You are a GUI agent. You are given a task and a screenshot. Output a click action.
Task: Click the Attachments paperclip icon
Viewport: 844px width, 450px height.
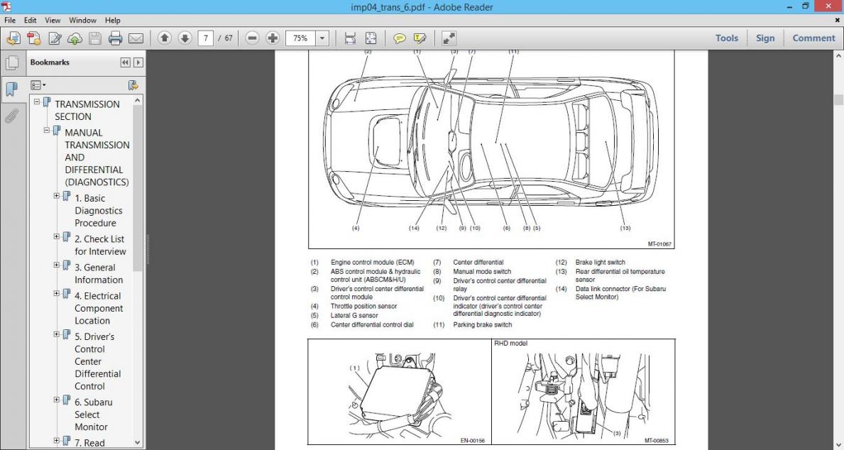11,116
